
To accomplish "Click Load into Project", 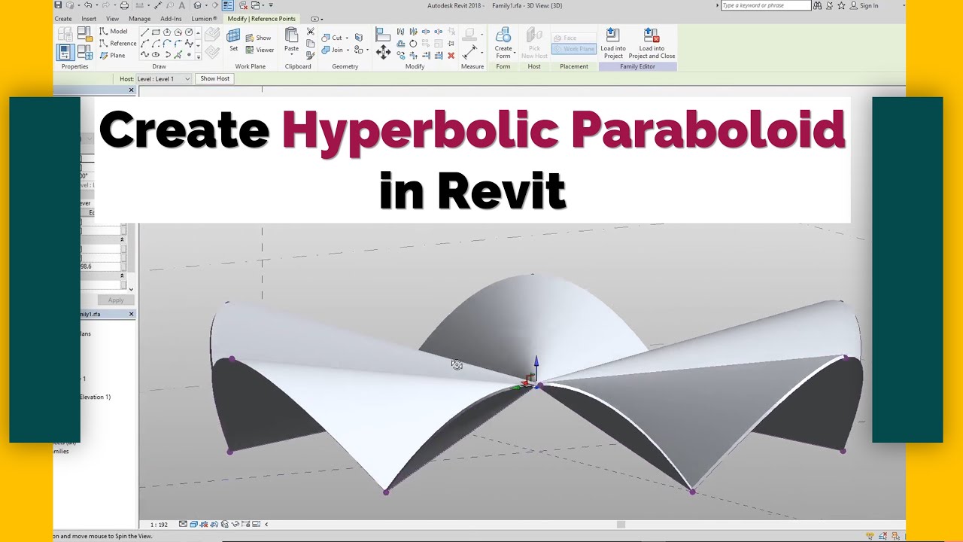I will tap(612, 43).
